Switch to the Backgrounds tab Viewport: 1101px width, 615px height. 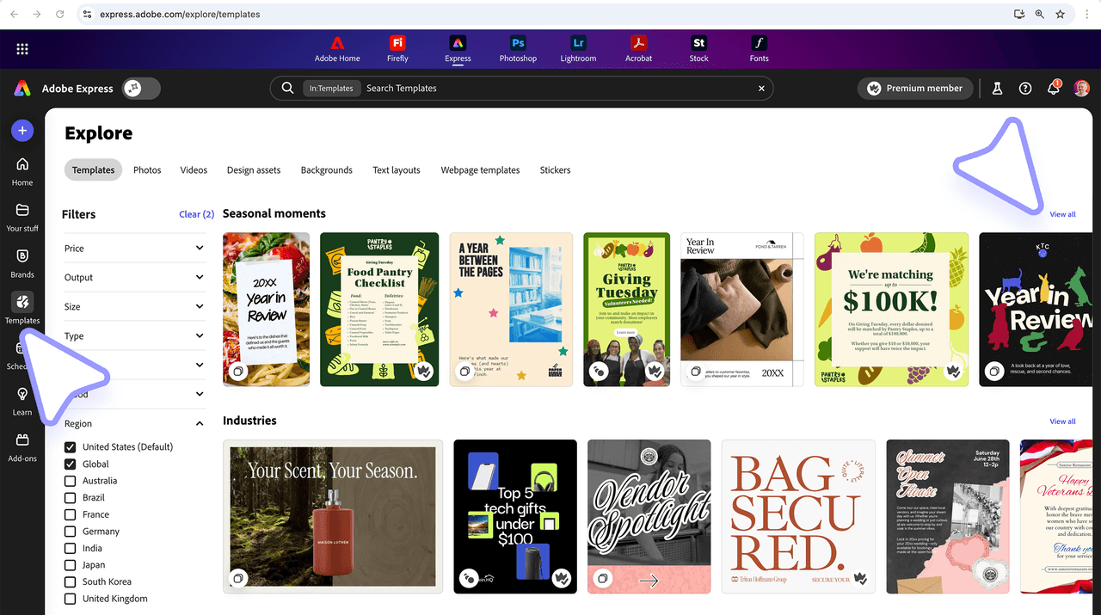pos(326,170)
